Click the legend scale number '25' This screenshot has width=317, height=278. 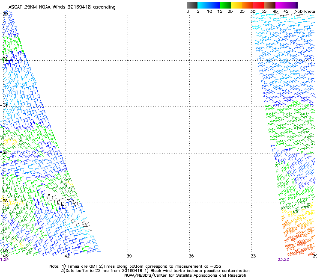tap(242, 12)
